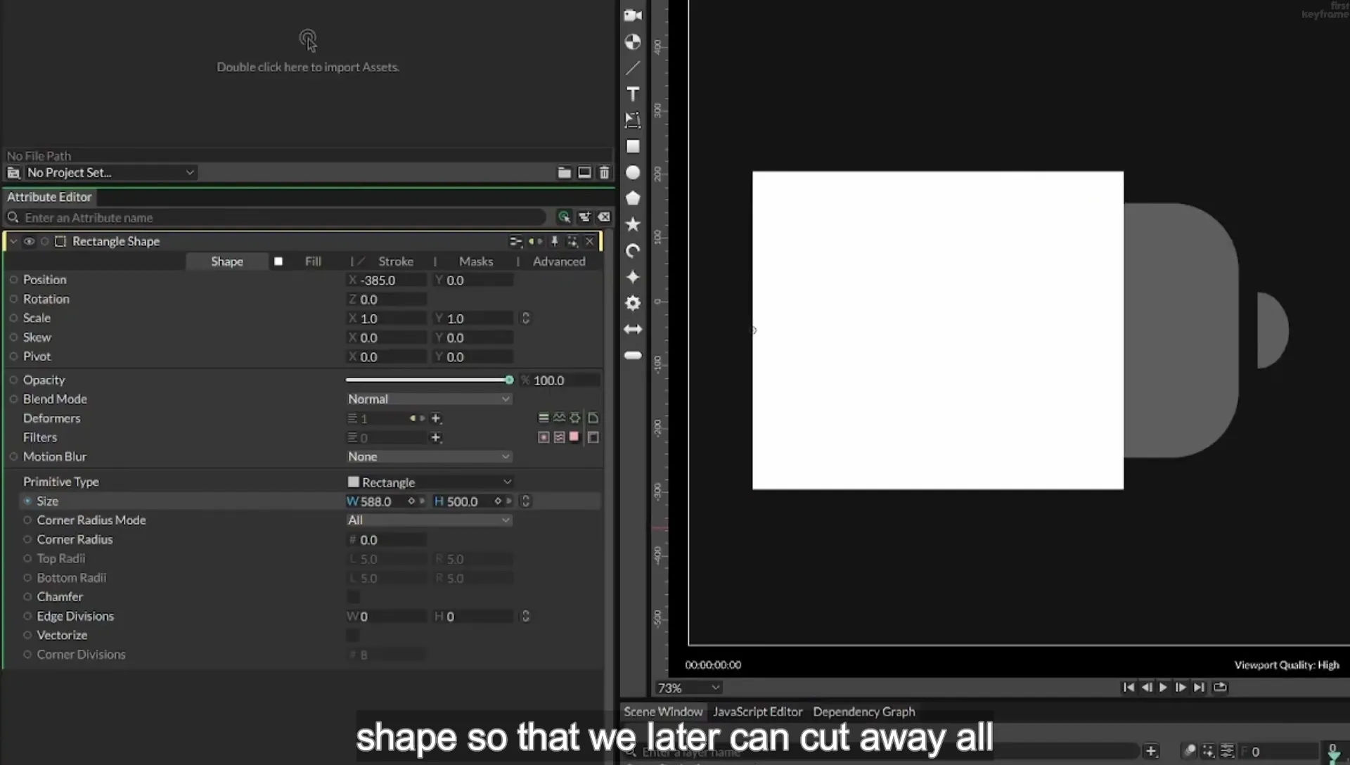Collapse the Rectangle Shape attribute section
Viewport: 1350px width, 765px height.
click(x=13, y=241)
